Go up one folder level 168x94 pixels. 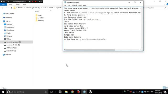coord(12,8)
